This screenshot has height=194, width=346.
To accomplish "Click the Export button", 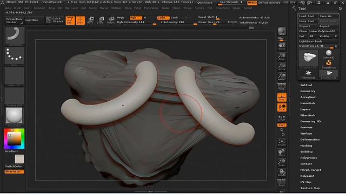I will [x=328, y=26].
